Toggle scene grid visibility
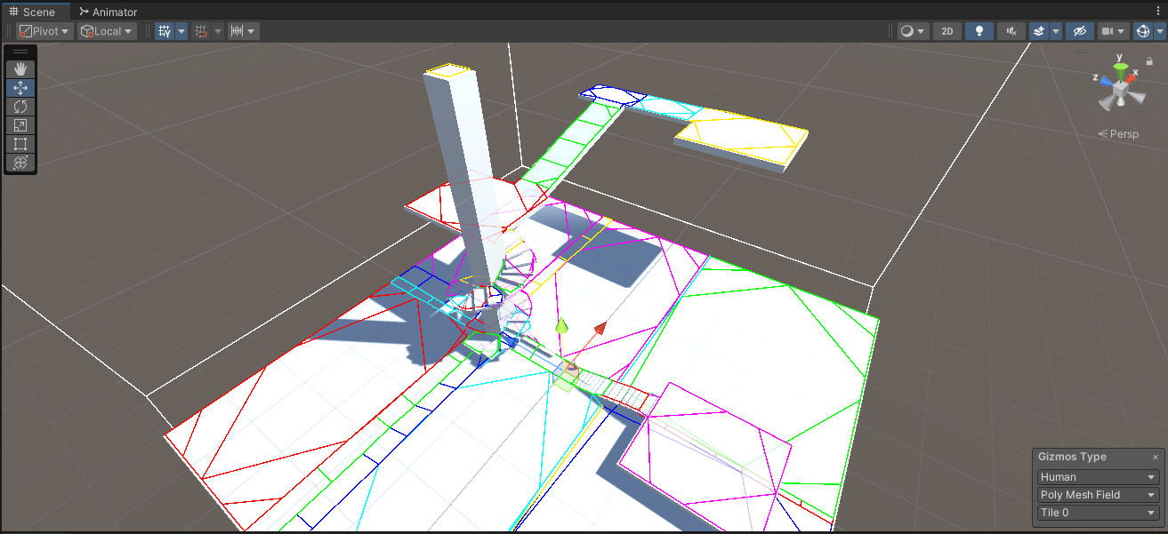This screenshot has height=534, width=1168. [165, 31]
